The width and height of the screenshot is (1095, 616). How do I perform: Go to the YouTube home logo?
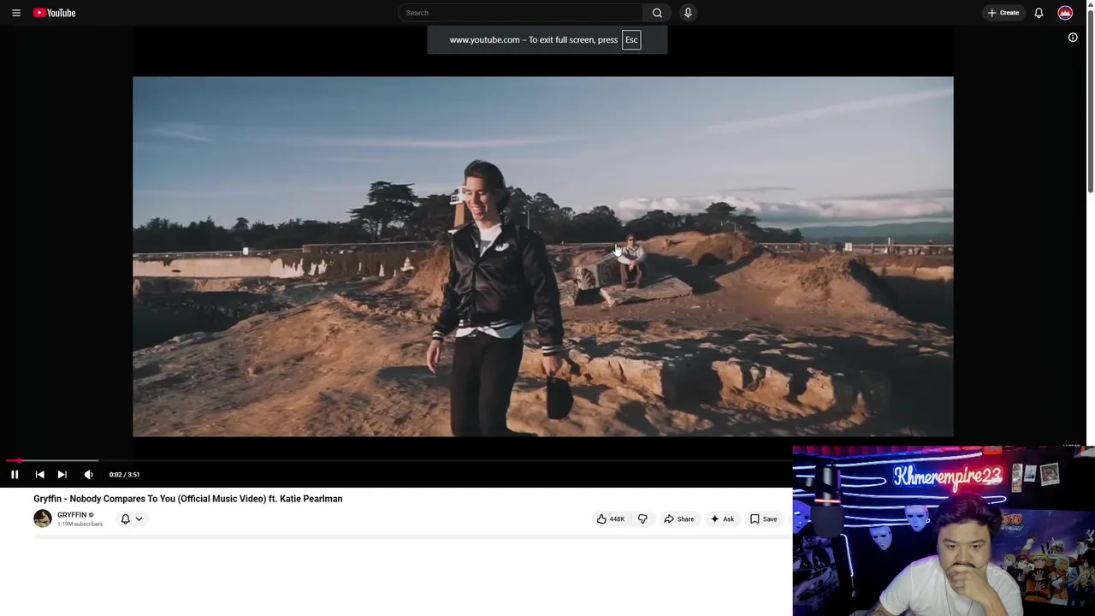coord(55,13)
